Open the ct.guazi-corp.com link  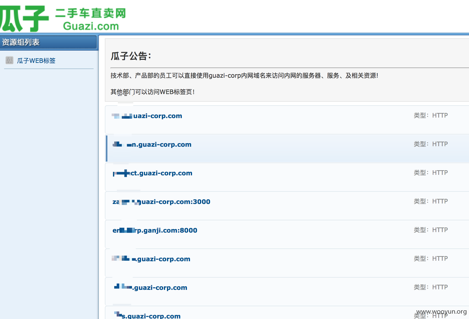point(152,173)
